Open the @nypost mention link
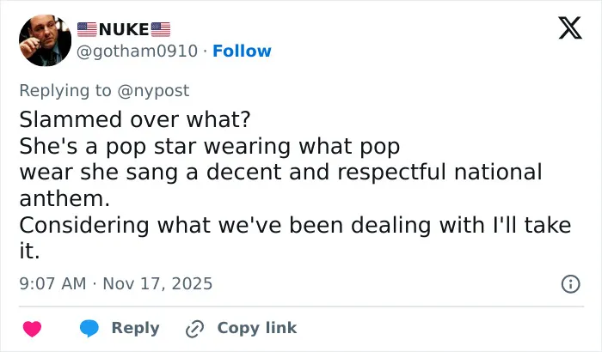602x352 pixels. pyautogui.click(x=153, y=91)
